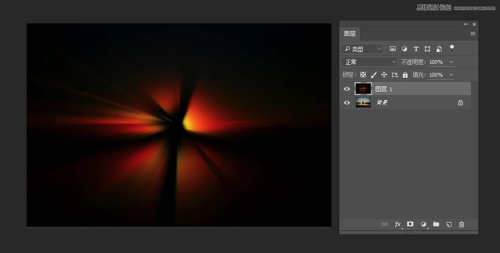Hide 图层 1 using its eye icon
Image resolution: width=500 pixels, height=253 pixels.
pos(347,89)
